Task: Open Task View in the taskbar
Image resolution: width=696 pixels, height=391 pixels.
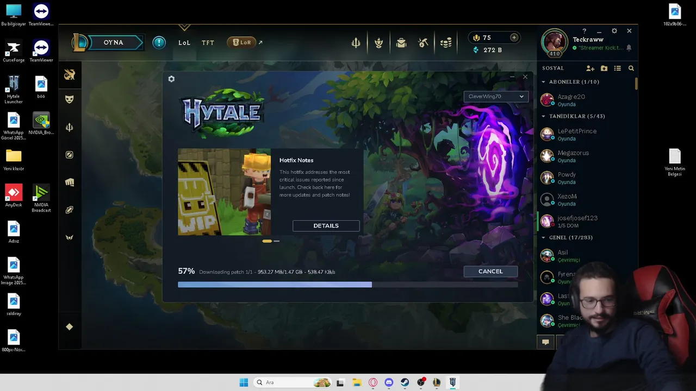Action: [x=340, y=382]
